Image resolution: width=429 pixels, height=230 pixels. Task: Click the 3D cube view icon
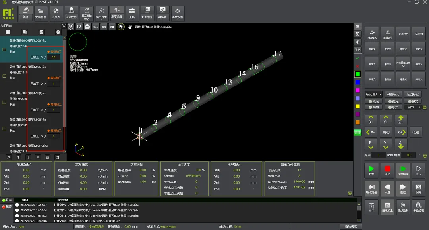(87, 27)
